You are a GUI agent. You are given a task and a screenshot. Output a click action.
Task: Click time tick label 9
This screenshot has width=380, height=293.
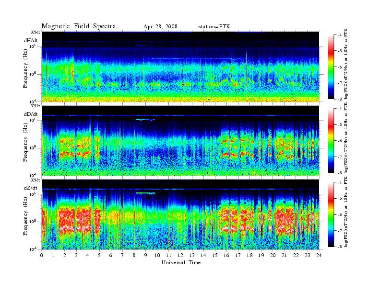coord(146,256)
